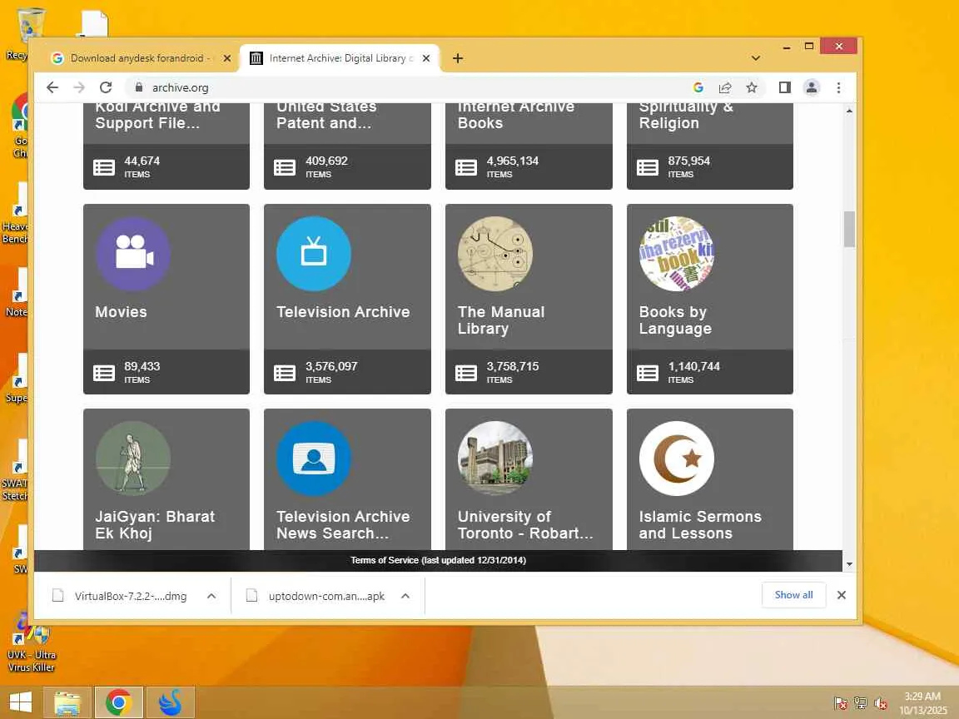The width and height of the screenshot is (959, 719).
Task: Click Chrome icon in taskbar
Action: click(x=119, y=702)
